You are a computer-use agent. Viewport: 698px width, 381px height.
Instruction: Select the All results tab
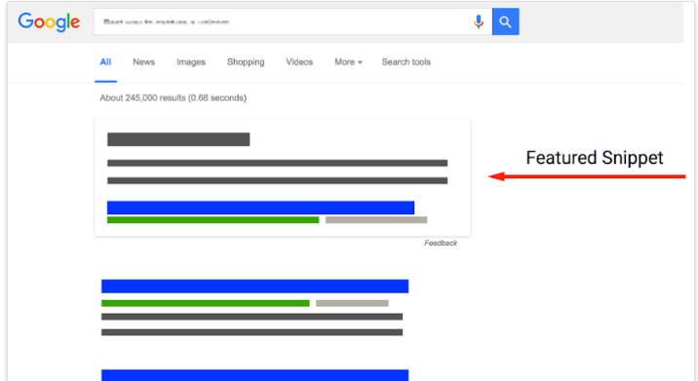click(105, 61)
